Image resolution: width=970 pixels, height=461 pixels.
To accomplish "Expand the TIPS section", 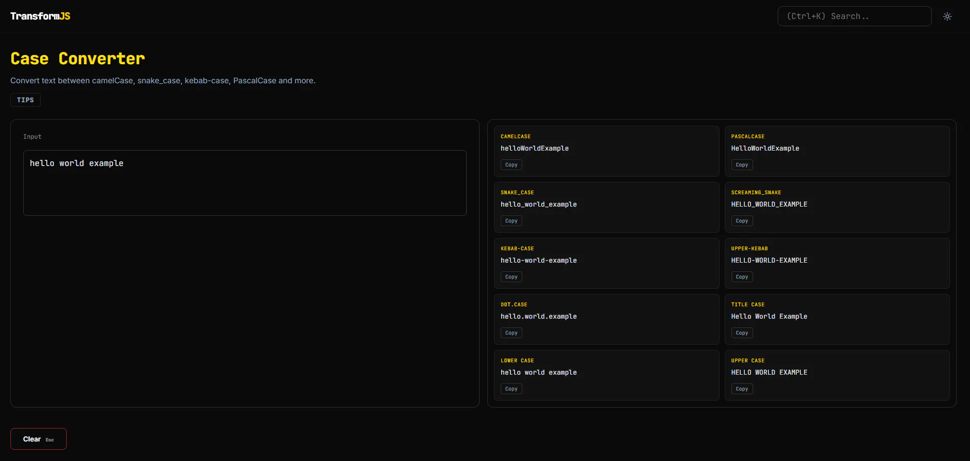I will coord(25,100).
